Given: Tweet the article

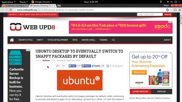Looking at the screenshot, I should pos(96,66).
